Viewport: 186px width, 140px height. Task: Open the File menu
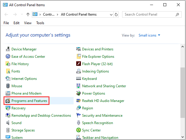pyautogui.click(x=6, y=23)
